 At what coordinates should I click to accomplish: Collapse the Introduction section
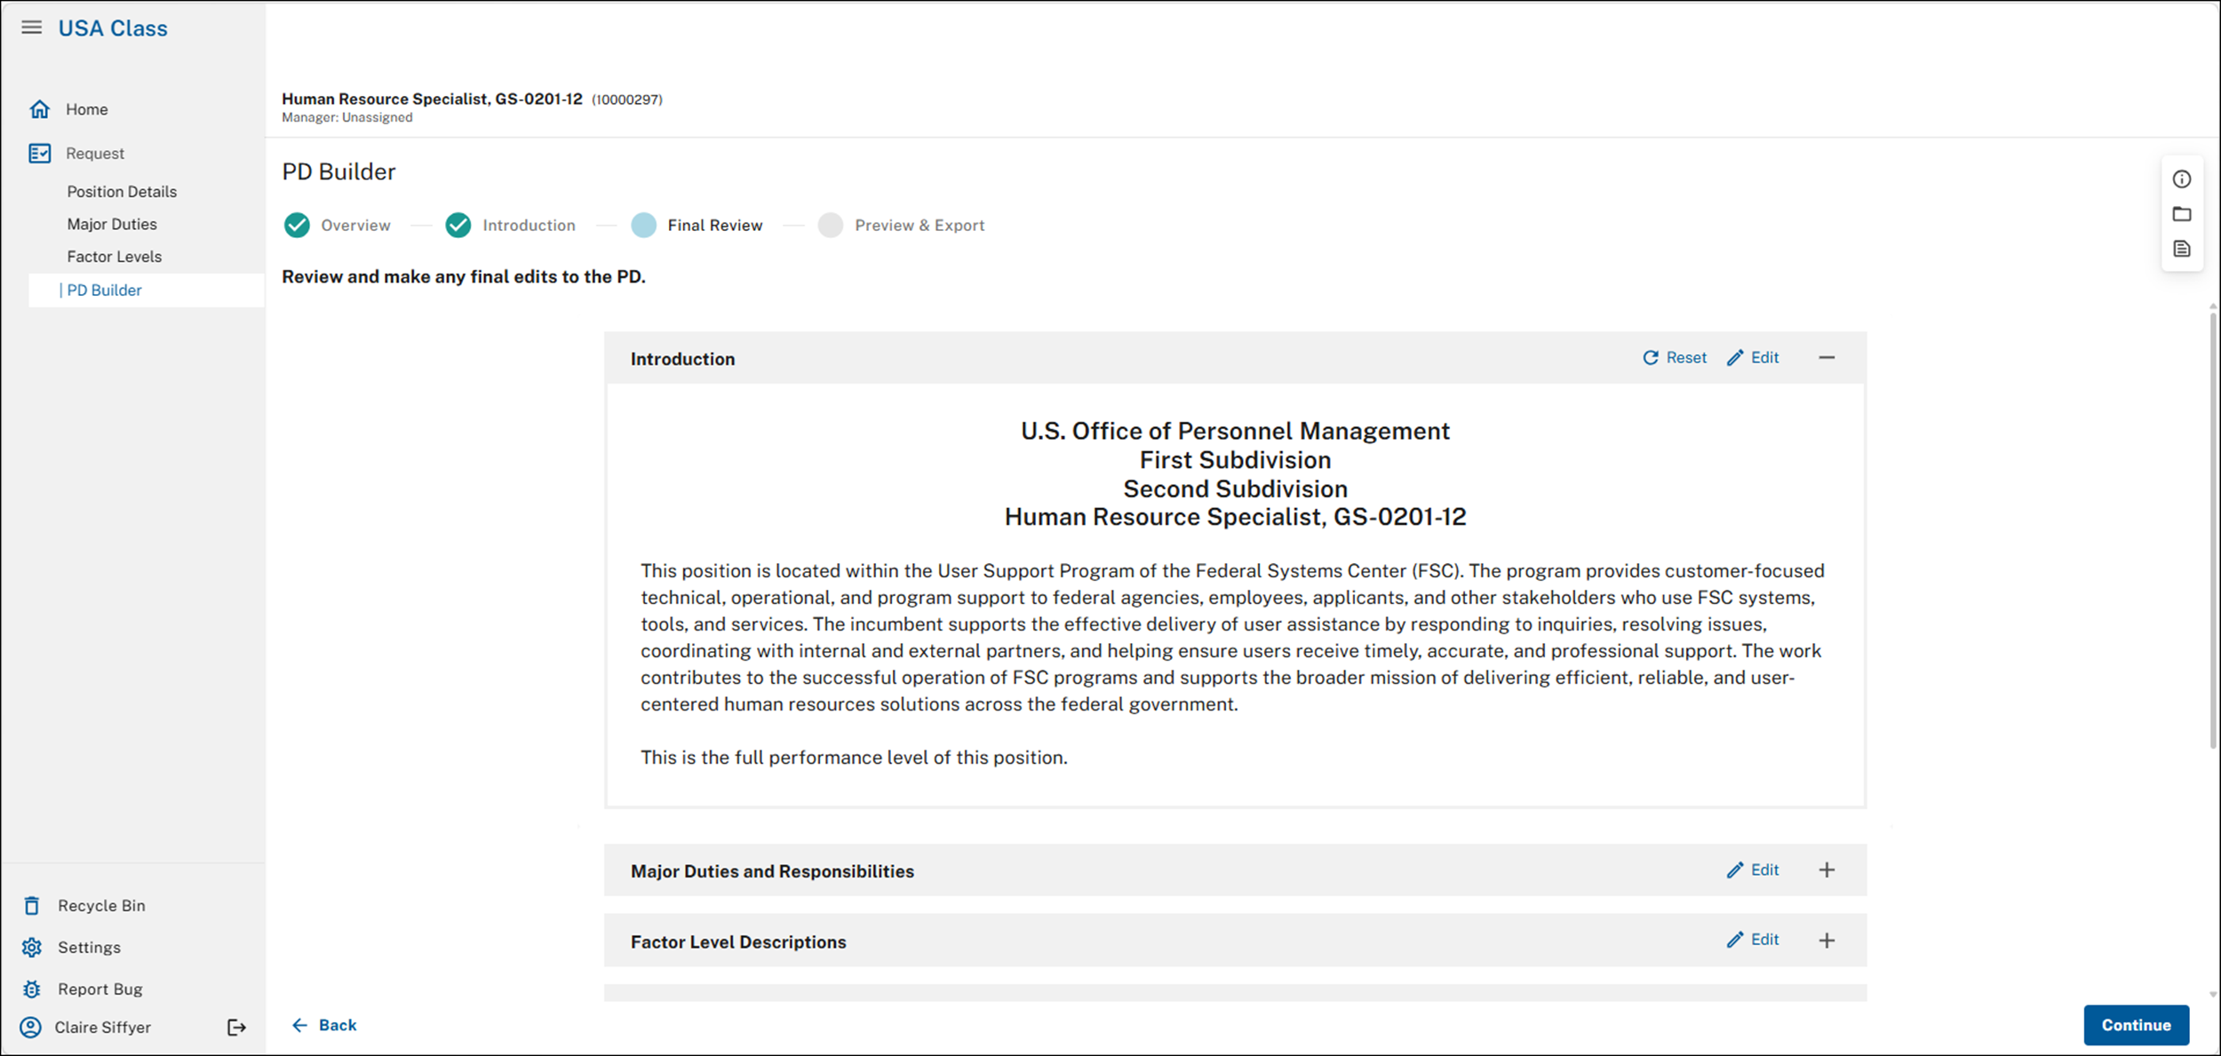point(1827,358)
